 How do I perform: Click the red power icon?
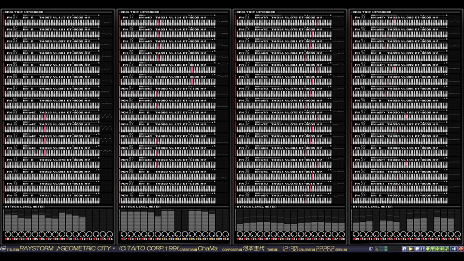coord(461,249)
